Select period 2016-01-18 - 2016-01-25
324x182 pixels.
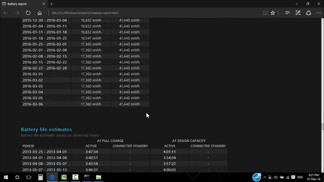pos(45,38)
